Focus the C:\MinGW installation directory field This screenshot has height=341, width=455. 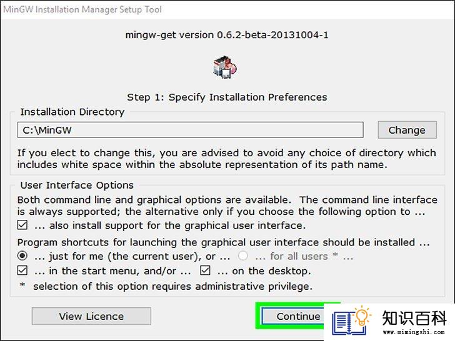point(191,130)
